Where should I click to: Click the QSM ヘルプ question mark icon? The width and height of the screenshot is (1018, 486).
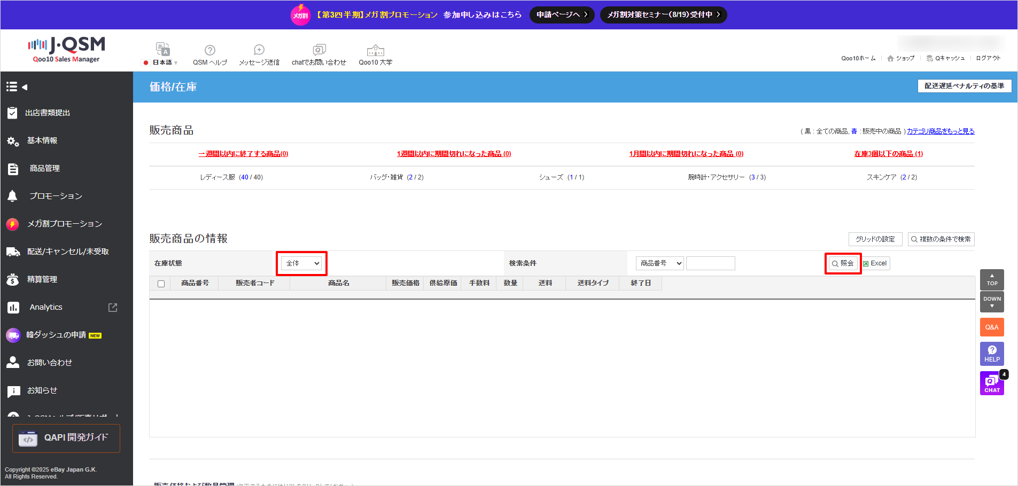[210, 50]
